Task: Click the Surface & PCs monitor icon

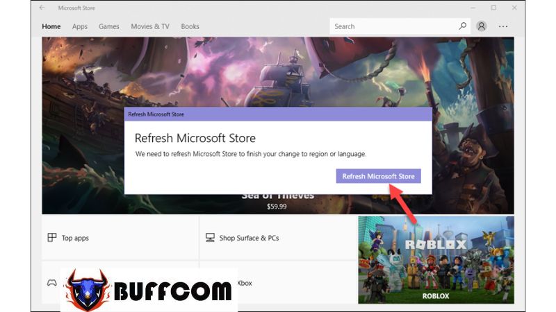Action: [x=210, y=237]
